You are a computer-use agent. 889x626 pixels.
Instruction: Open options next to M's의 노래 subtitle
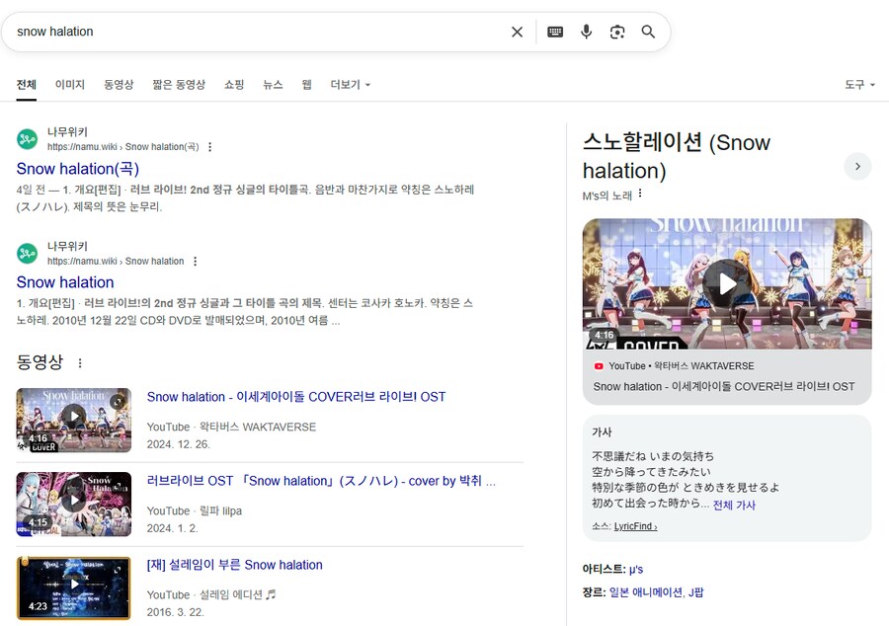pos(640,194)
